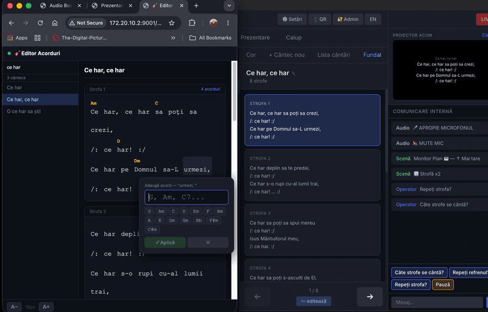Screen dimensions: 488x312
Task: Pick the C#m chord chip
Action: click(152, 229)
